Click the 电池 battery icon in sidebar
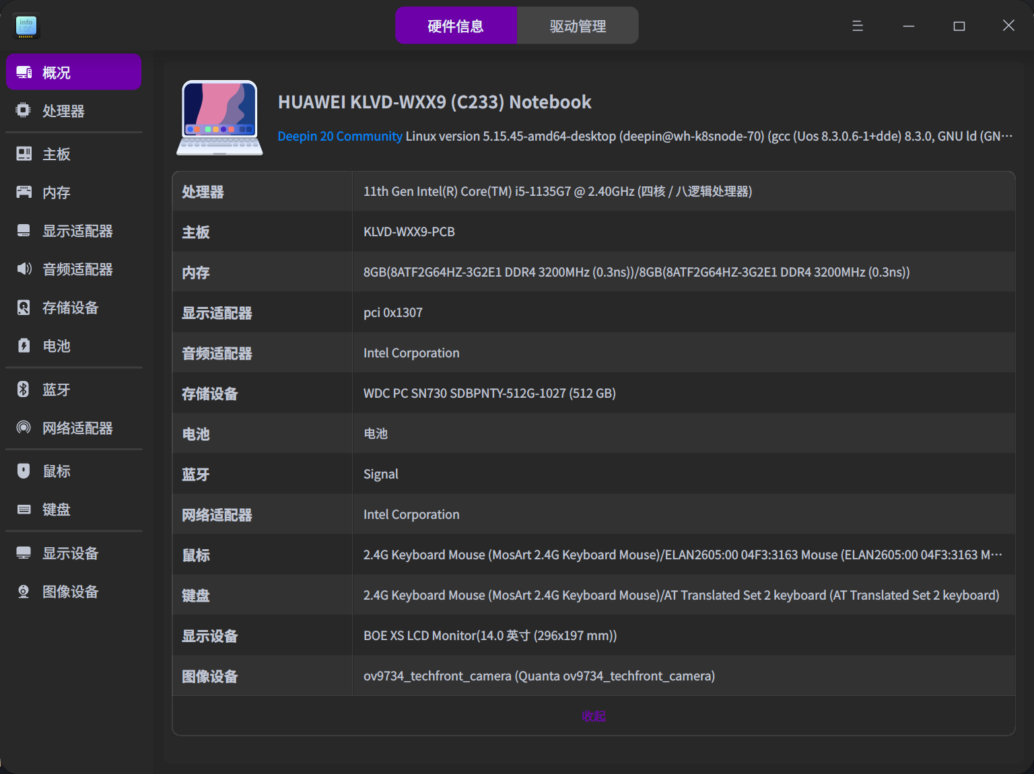The height and width of the screenshot is (774, 1034). [x=24, y=346]
